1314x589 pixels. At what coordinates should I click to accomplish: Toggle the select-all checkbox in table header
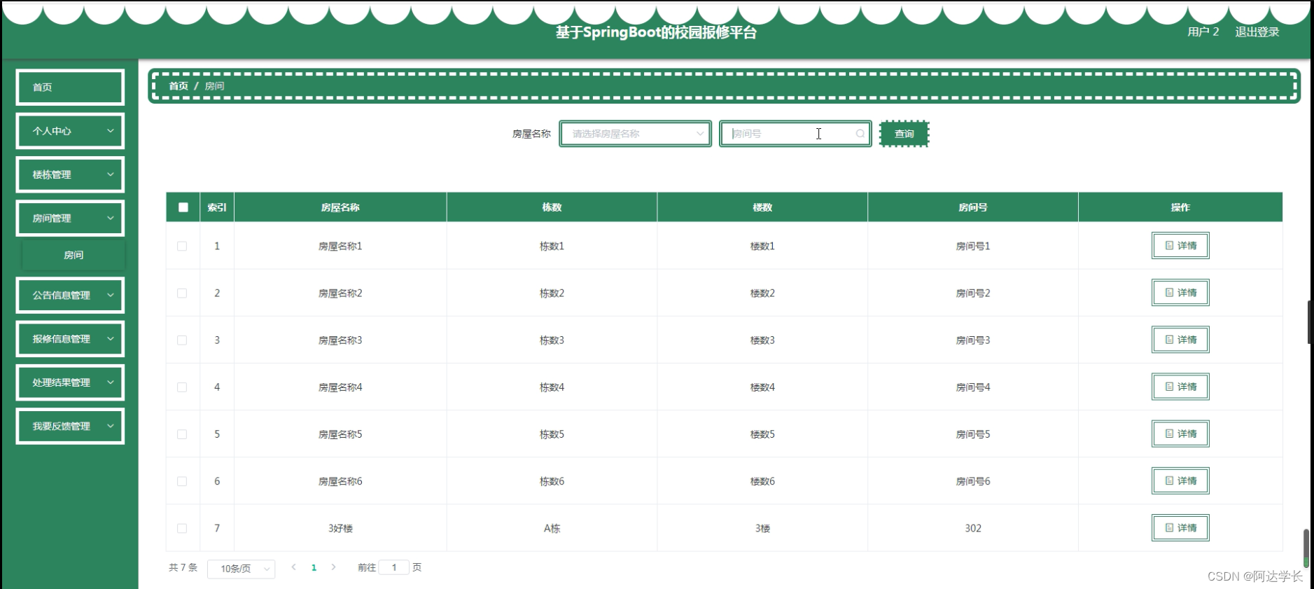tap(183, 207)
